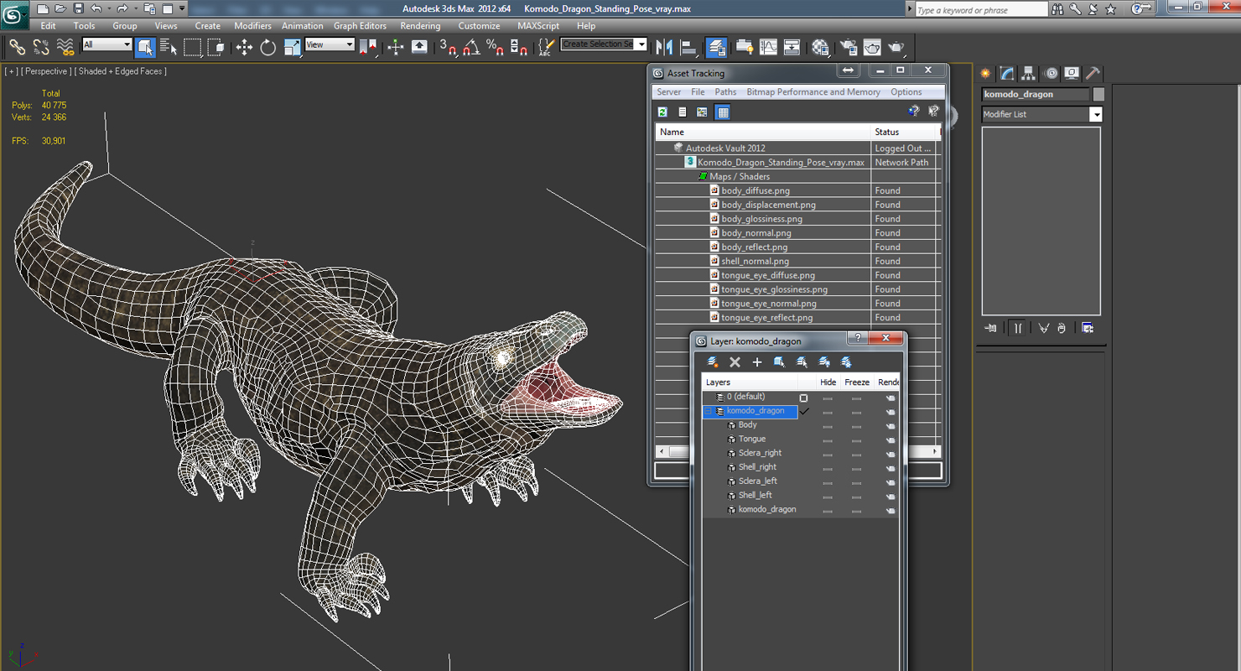Toggle Spinner Snap button

pyautogui.click(x=519, y=47)
